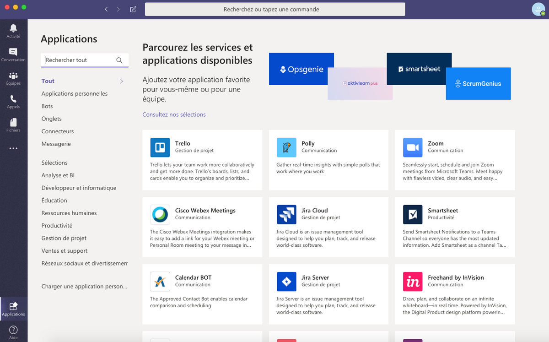Viewport: 549px width, 342px height.
Task: Open the ScrumGenius featured banner
Action: pos(478,83)
